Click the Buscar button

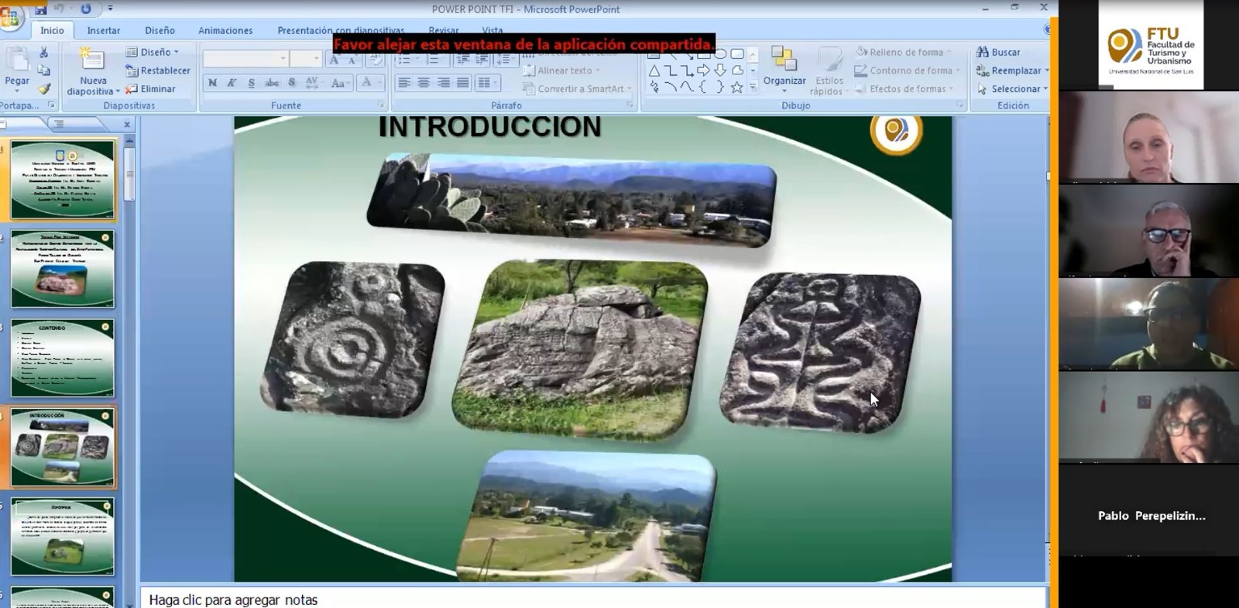(x=999, y=52)
